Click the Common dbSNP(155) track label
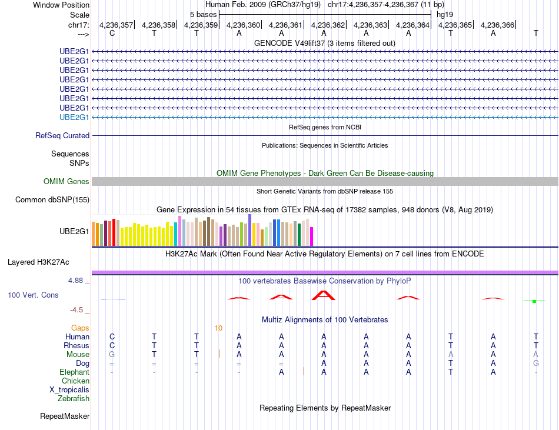The image size is (559, 430). [x=52, y=199]
